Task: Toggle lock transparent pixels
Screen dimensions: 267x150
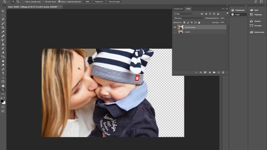Action: coord(184,22)
